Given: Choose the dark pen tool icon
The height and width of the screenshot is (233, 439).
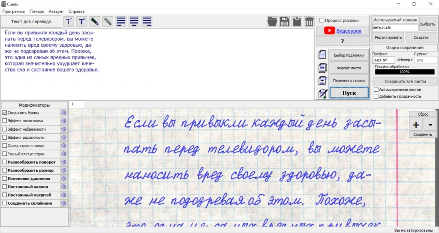Looking at the screenshot, I should (95, 21).
